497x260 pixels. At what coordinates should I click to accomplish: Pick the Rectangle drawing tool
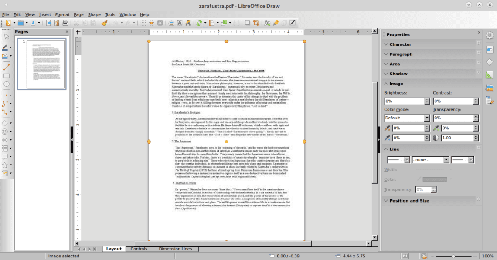[6, 76]
